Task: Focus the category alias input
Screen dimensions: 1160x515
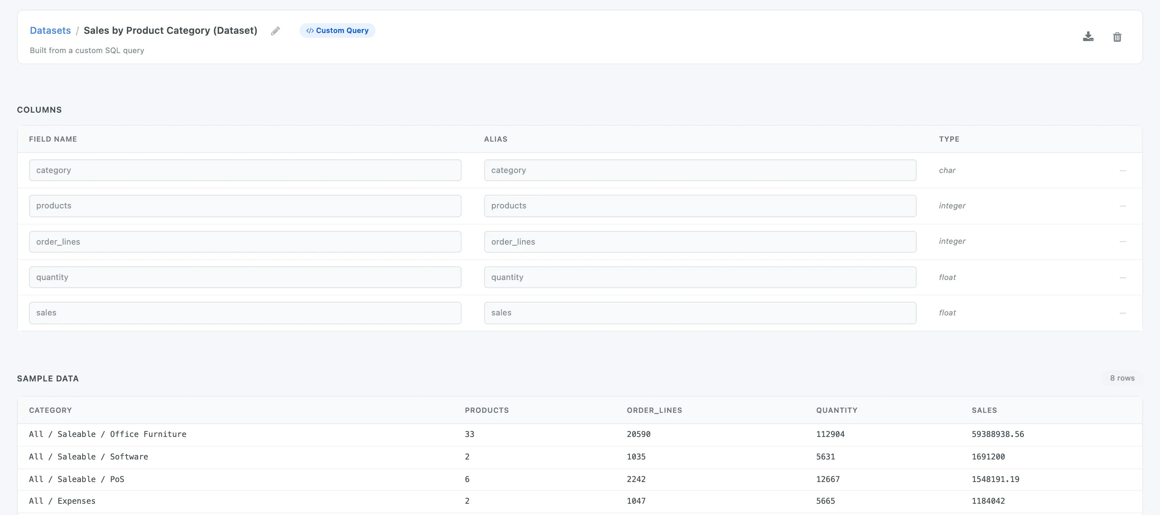Action: point(700,170)
